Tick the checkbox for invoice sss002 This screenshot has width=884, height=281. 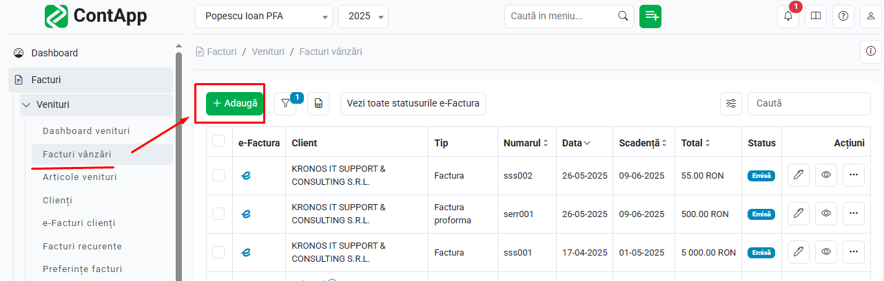[218, 175]
